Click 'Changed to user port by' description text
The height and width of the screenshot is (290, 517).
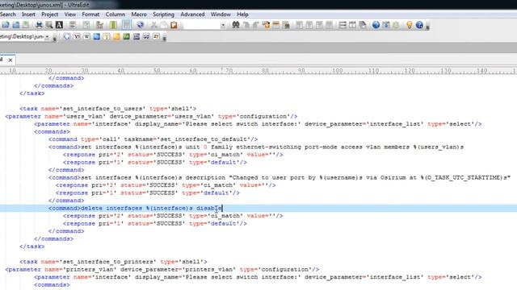pos(274,177)
